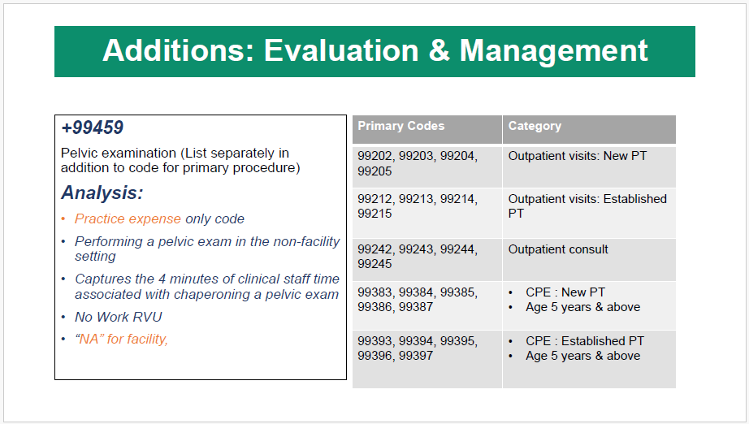Select the 'non-facility setting' pelvic exam bullet
This screenshot has height=424, width=749.
tap(206, 249)
